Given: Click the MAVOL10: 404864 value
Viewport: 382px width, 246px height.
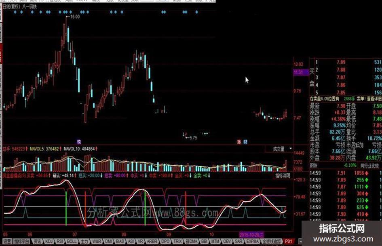Looking at the screenshot, I should 79,149.
